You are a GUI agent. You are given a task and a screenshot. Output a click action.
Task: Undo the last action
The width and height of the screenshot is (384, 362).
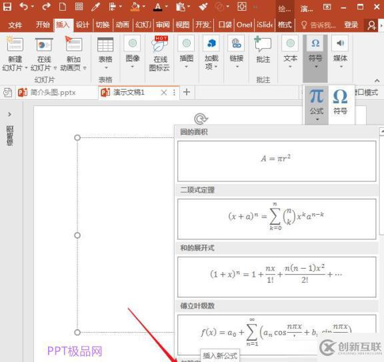pos(23,7)
